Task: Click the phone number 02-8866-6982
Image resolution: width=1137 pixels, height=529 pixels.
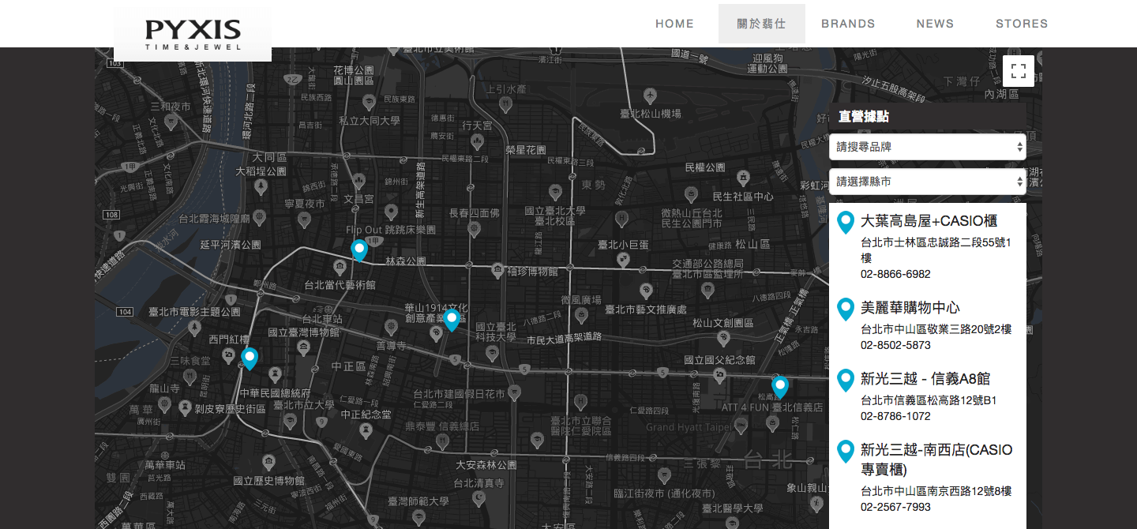Action: pyautogui.click(x=895, y=274)
